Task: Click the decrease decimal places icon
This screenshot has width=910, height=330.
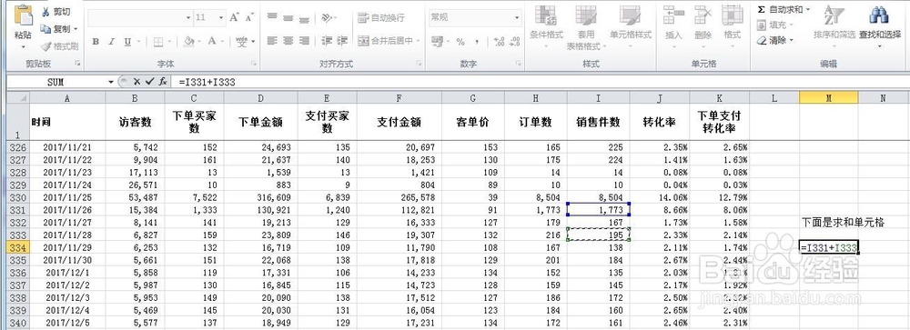Action: click(514, 41)
